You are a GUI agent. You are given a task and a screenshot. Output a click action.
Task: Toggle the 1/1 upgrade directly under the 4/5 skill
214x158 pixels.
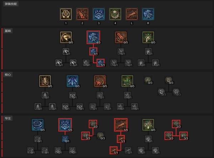pos(93,52)
